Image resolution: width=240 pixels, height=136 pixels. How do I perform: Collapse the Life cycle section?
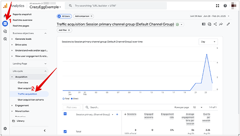point(46,71)
